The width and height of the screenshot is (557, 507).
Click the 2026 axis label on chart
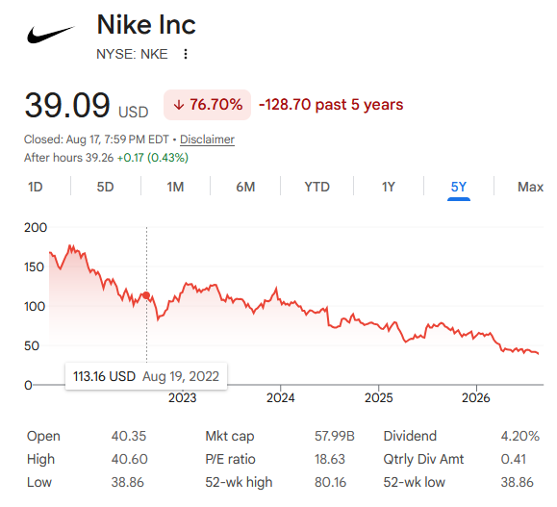(x=475, y=397)
